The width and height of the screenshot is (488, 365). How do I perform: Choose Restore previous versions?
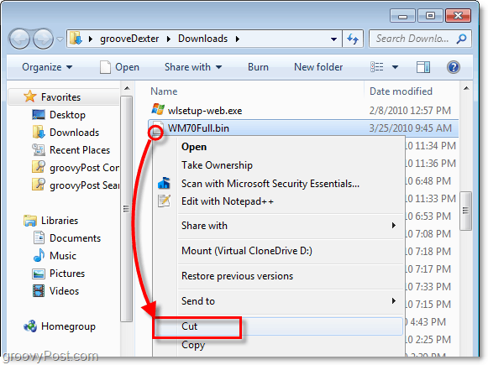click(237, 276)
